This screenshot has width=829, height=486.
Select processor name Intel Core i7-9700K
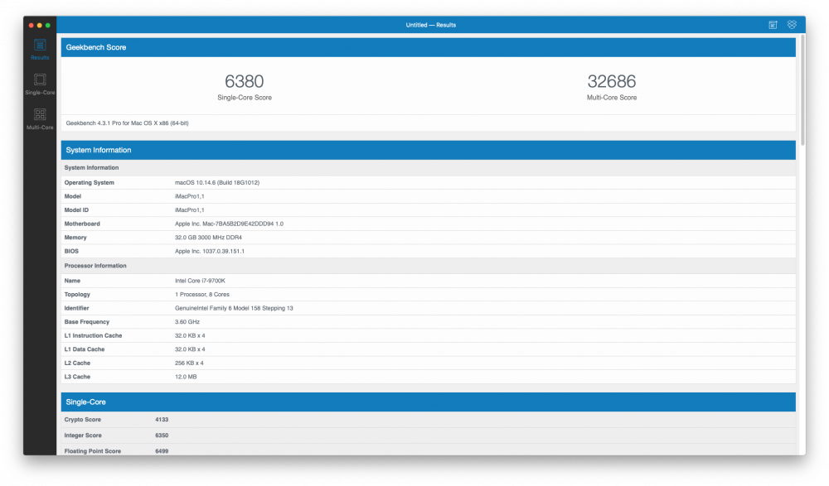pos(200,281)
